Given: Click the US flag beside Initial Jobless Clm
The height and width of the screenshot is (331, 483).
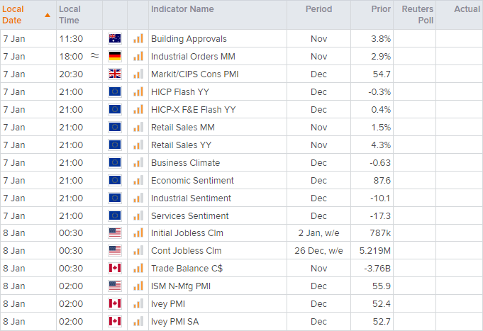Looking at the screenshot, I should [114, 233].
